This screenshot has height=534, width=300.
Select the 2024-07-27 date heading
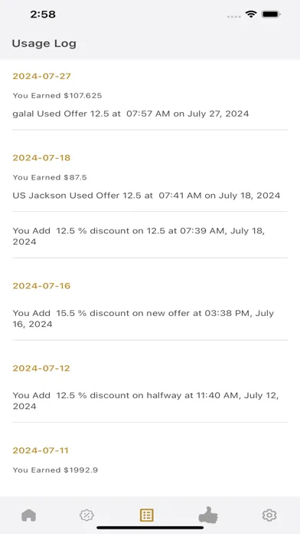pyautogui.click(x=42, y=76)
